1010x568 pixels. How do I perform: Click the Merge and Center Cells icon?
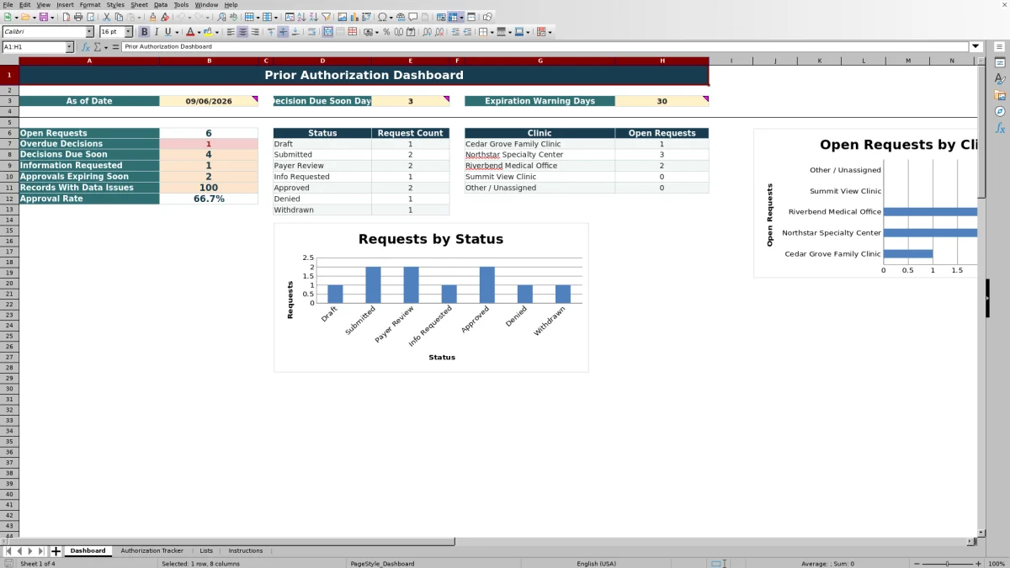(x=328, y=32)
